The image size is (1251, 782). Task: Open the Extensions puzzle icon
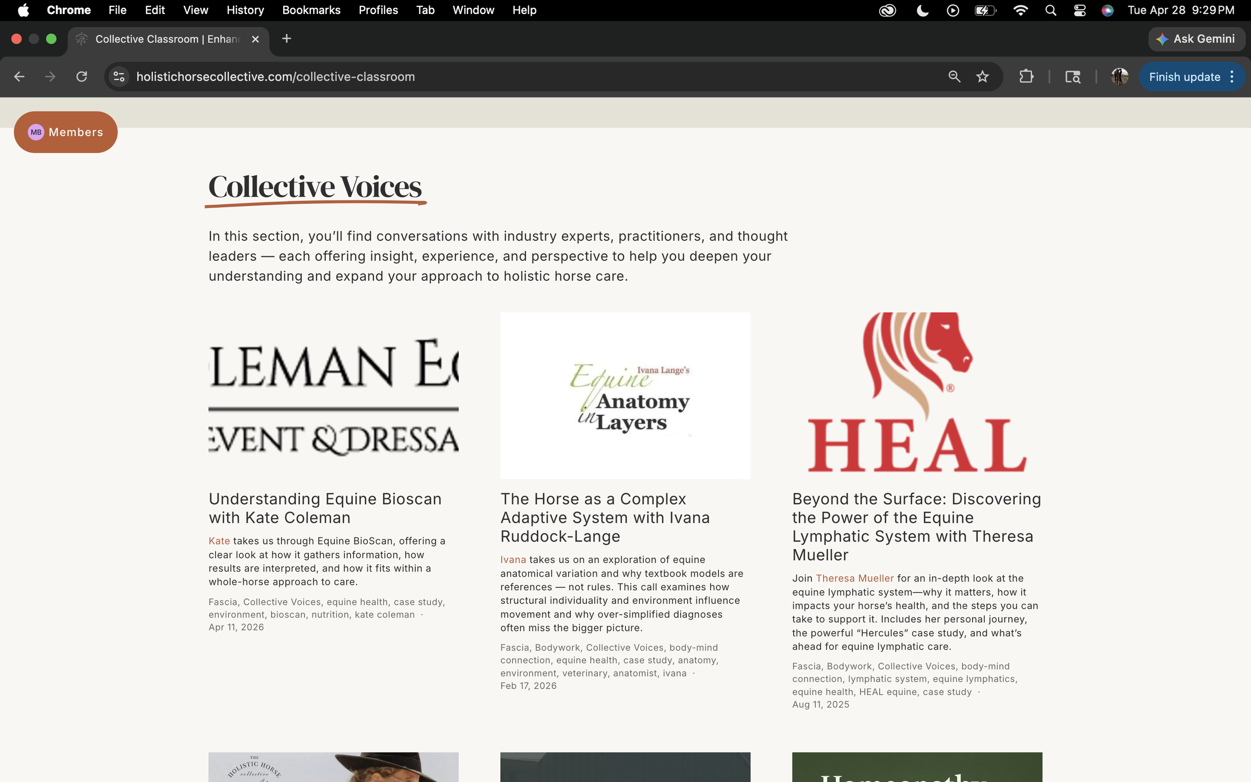(1026, 77)
